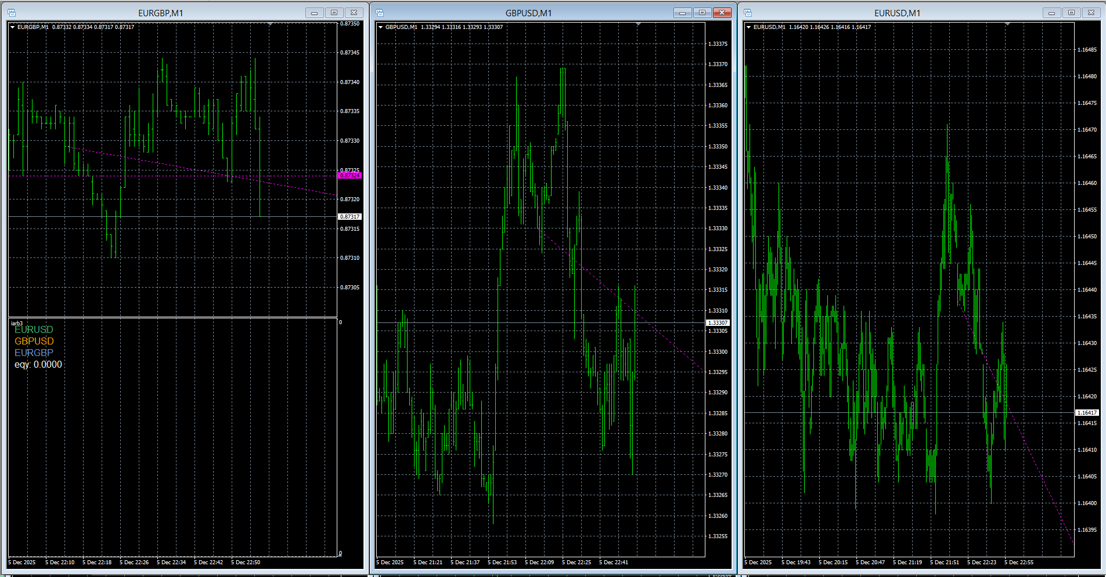Close the EURGBP,M1 chart window
Screen dimensions: 1106x577
tap(354, 13)
